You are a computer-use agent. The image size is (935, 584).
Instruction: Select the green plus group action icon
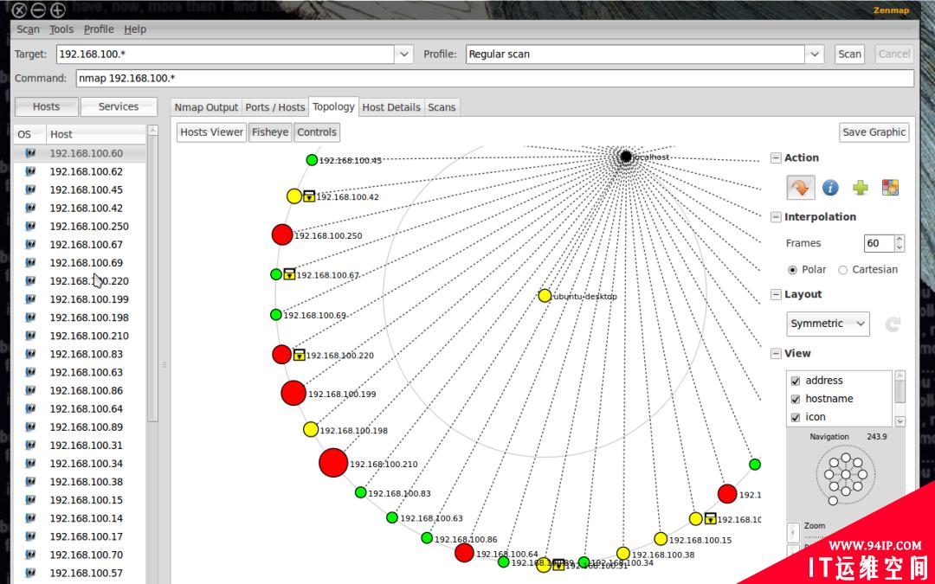tap(860, 188)
